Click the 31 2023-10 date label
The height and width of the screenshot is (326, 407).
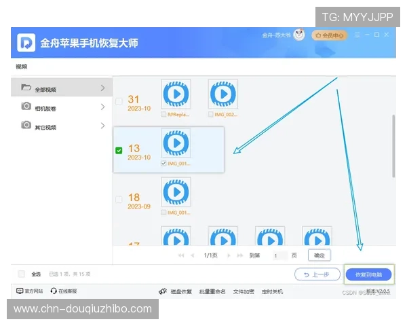139,103
